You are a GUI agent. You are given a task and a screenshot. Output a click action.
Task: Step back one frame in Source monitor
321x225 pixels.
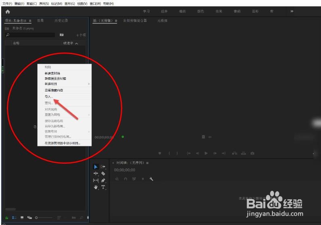(197, 153)
